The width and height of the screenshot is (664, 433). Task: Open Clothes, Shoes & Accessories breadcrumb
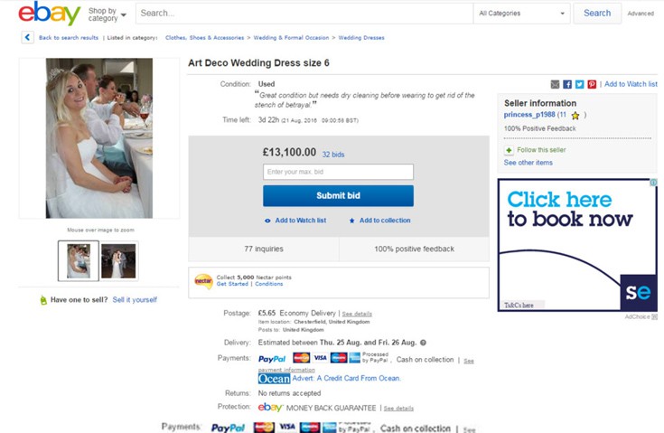click(x=203, y=38)
